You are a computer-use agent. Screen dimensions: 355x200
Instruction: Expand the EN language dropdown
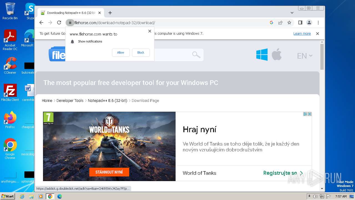tap(305, 56)
